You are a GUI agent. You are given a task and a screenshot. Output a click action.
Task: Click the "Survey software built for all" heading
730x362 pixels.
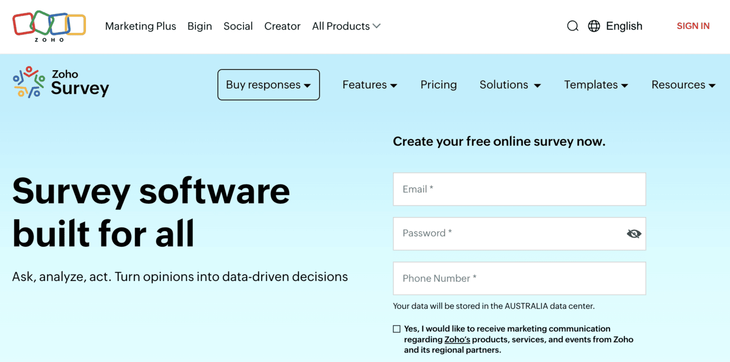(151, 212)
